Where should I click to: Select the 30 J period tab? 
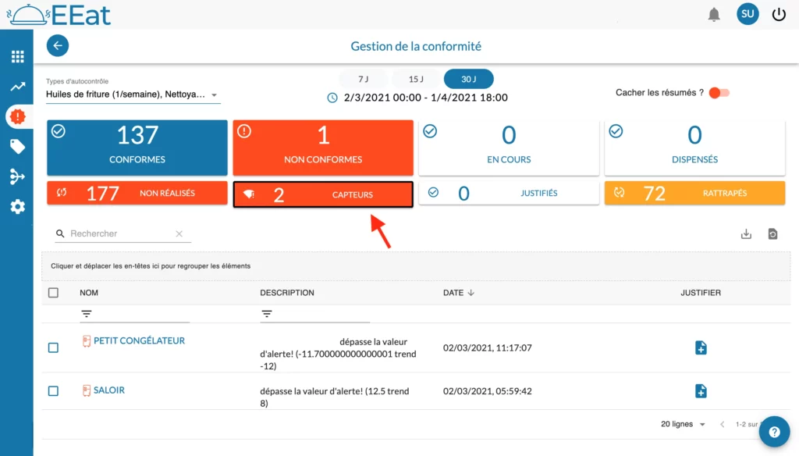click(x=468, y=79)
